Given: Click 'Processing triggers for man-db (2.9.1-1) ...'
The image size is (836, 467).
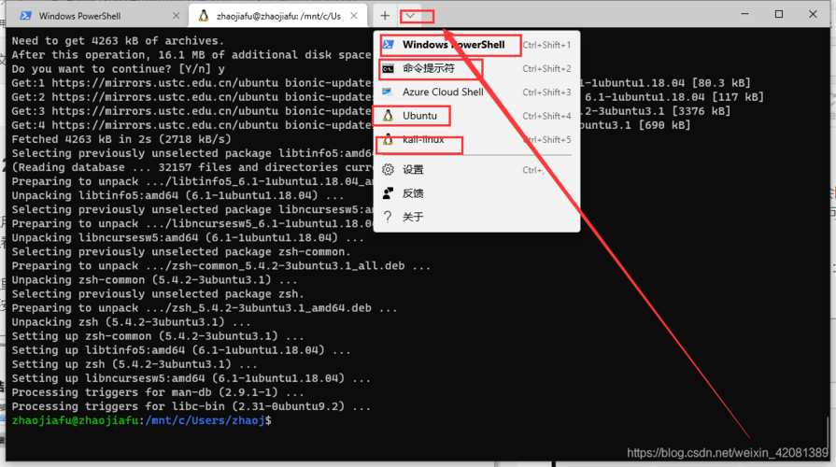Looking at the screenshot, I should click(x=158, y=392).
